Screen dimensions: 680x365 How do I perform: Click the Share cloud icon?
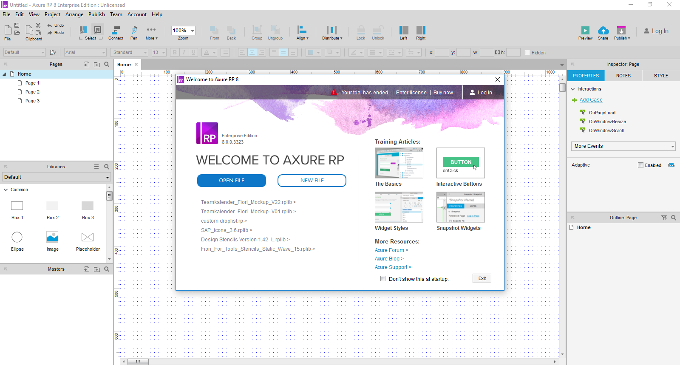[603, 31]
